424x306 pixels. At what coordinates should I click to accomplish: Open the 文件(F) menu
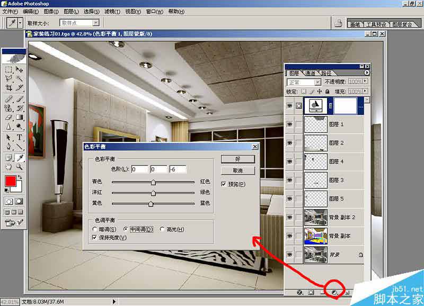pyautogui.click(x=10, y=12)
